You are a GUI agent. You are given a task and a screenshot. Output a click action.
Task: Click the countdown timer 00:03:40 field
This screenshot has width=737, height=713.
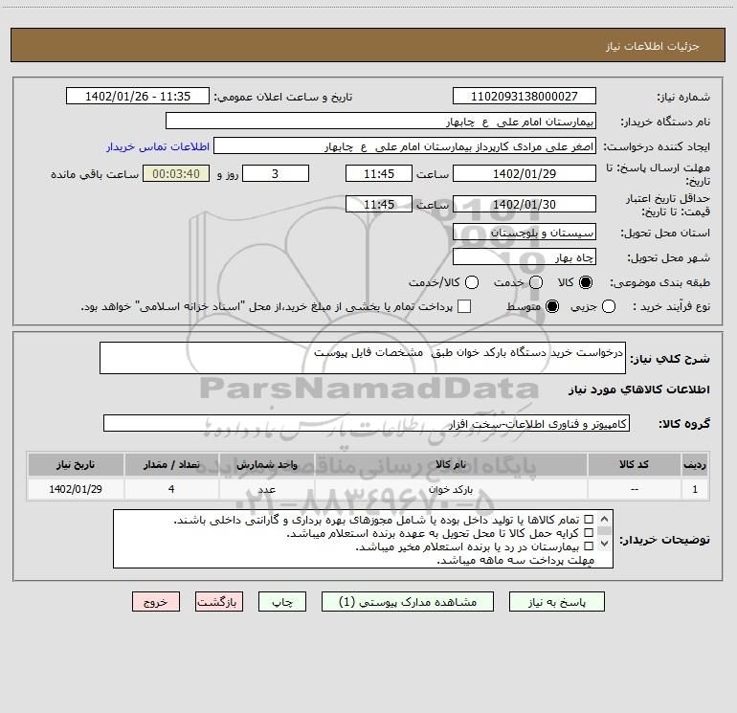(176, 173)
